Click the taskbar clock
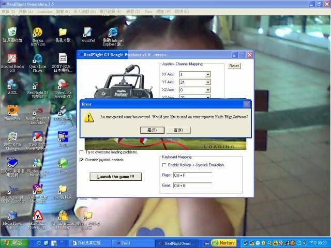331x248 pixels. tap(318, 243)
